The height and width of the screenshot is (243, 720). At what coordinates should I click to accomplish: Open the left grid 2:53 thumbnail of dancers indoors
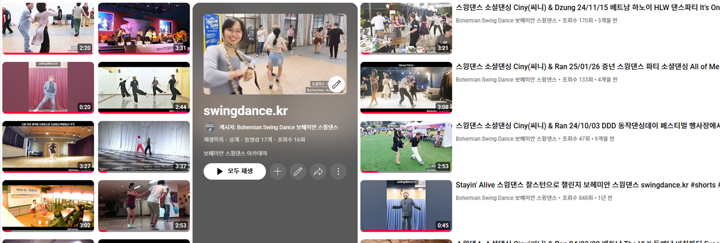tap(144, 206)
